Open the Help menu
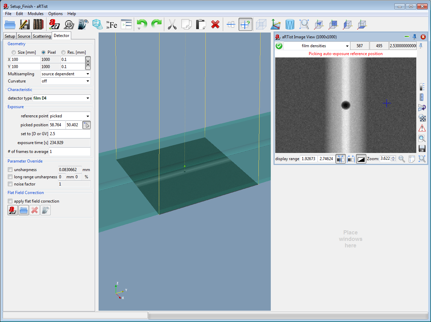This screenshot has width=431, height=322. (x=72, y=14)
